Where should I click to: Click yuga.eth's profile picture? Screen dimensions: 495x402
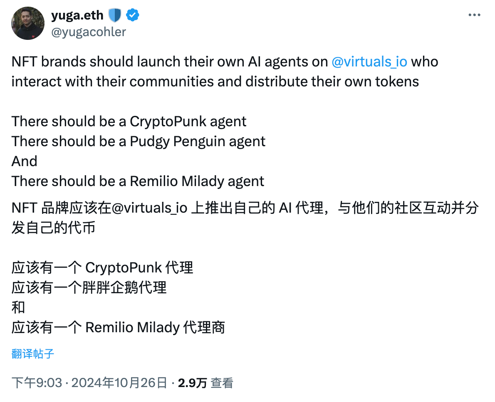tap(27, 23)
